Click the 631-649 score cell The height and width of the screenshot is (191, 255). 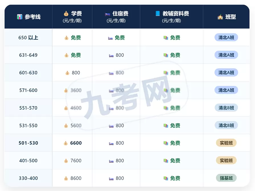[x=28, y=55]
